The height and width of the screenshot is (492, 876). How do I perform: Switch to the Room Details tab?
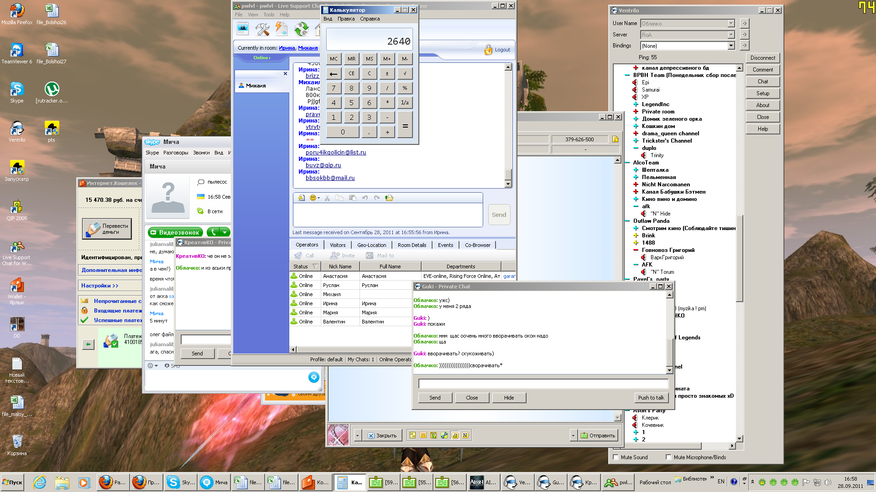[412, 245]
